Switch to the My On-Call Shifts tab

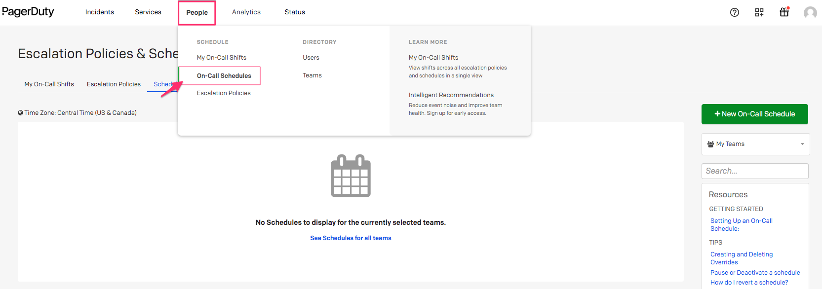point(49,84)
